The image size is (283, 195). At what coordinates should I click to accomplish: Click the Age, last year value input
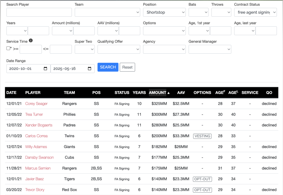pyautogui.click(x=266, y=31)
